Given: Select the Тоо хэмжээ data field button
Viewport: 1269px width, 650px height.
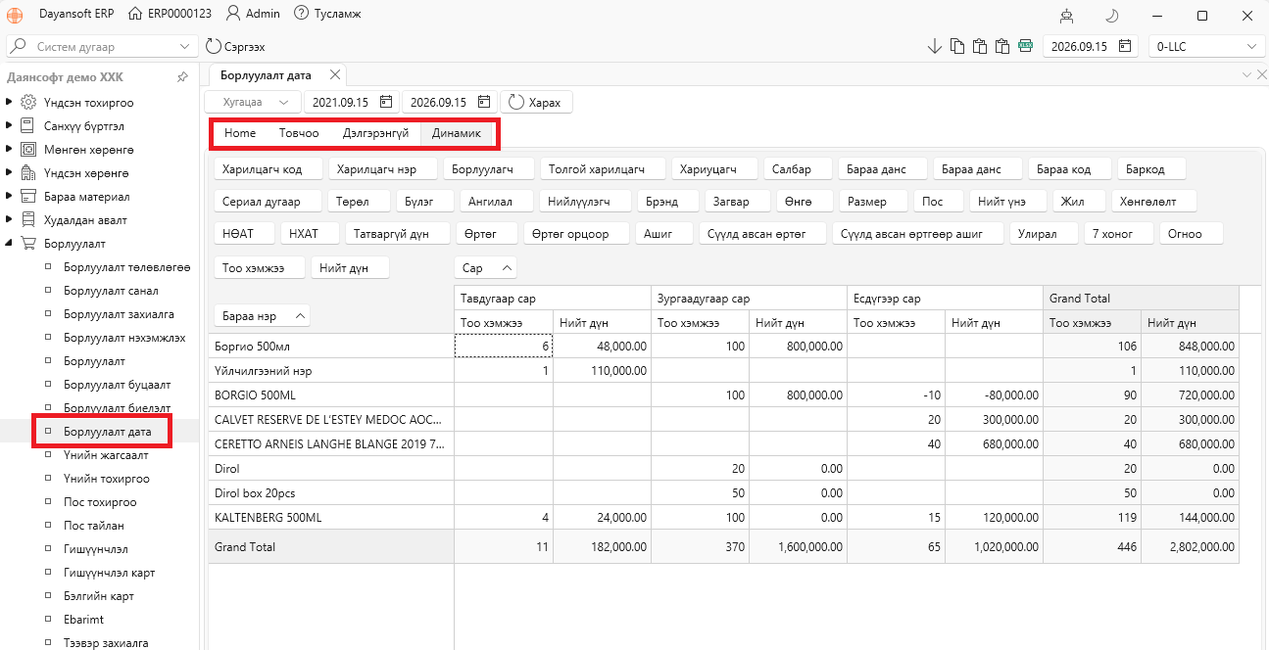Looking at the screenshot, I should [259, 267].
